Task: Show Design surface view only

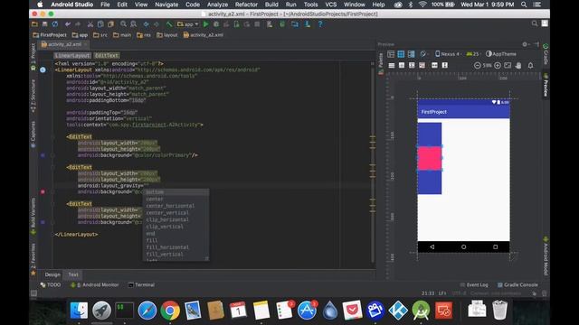Action: coord(391,54)
